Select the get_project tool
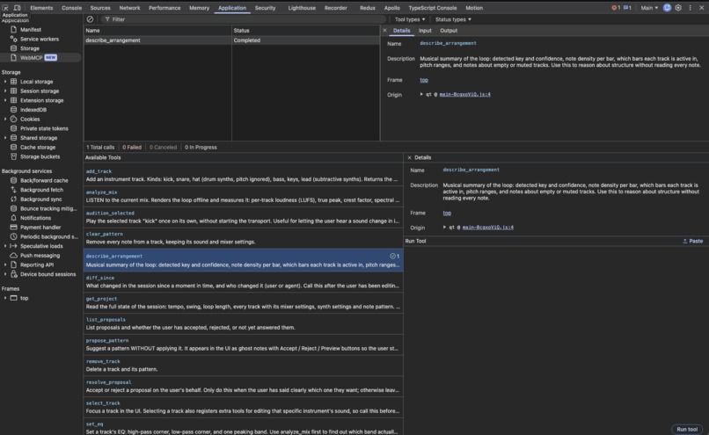The height and width of the screenshot is (435, 709). (x=244, y=302)
